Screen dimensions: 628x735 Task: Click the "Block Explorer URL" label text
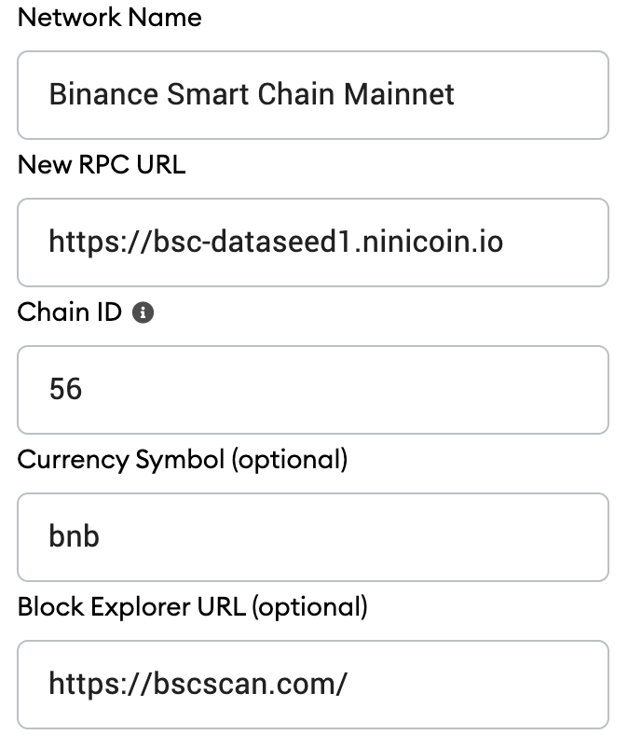point(132,607)
